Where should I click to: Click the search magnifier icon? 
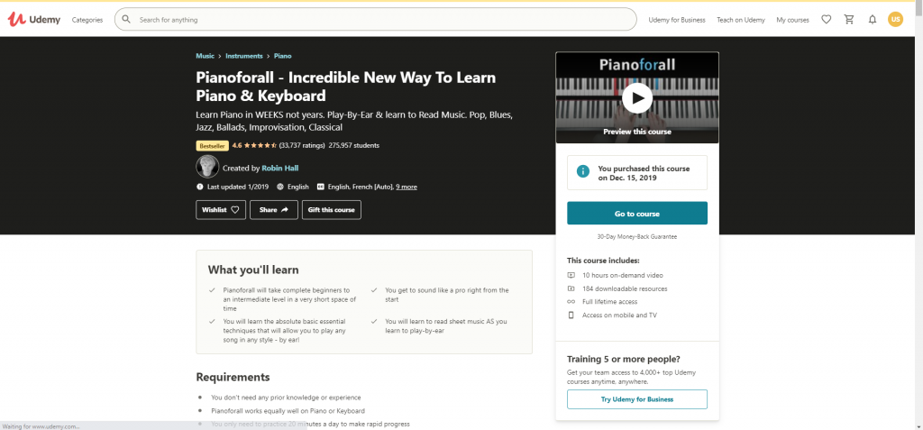tap(126, 20)
